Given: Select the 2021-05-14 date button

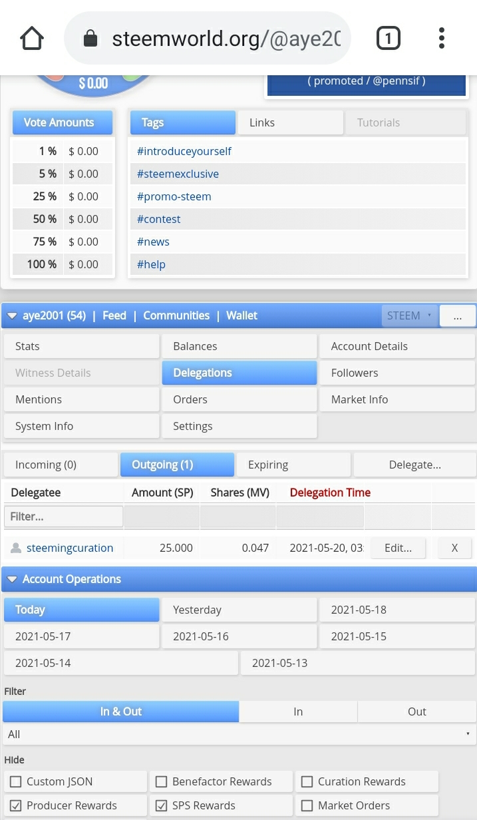Looking at the screenshot, I should point(120,663).
